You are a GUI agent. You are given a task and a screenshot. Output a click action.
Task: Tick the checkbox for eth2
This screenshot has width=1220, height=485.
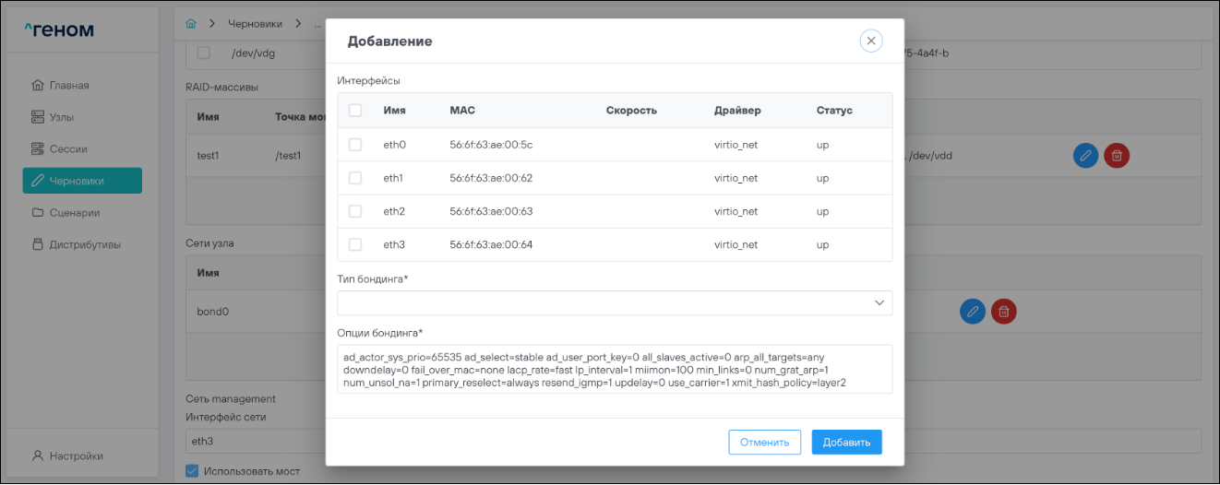[x=355, y=211]
